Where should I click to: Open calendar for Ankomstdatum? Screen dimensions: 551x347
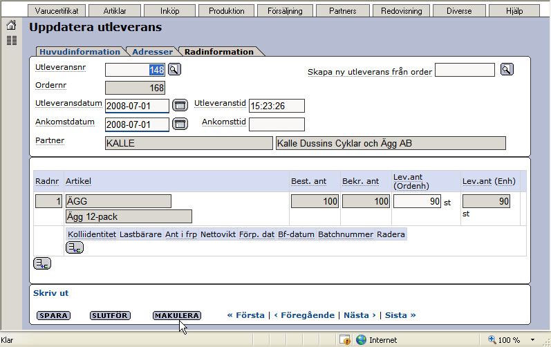pos(180,124)
